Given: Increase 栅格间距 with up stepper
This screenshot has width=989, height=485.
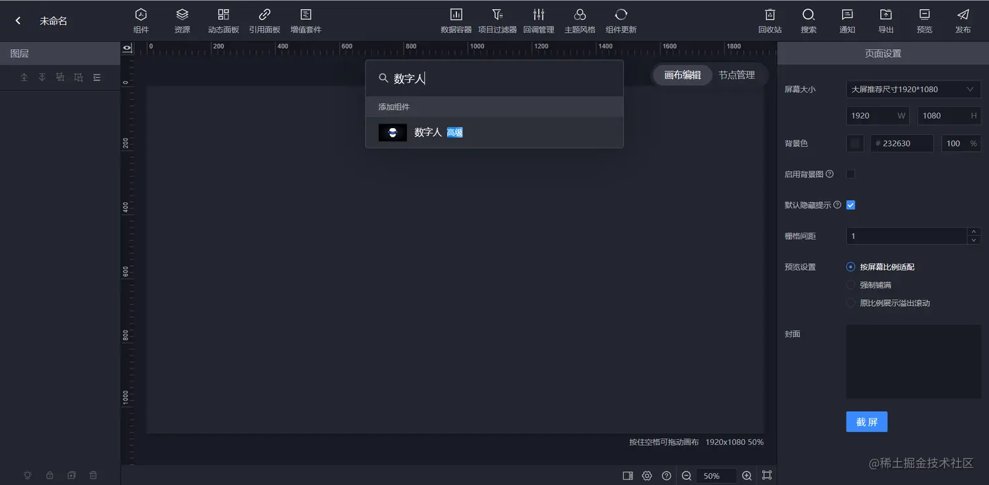Looking at the screenshot, I should click(974, 231).
